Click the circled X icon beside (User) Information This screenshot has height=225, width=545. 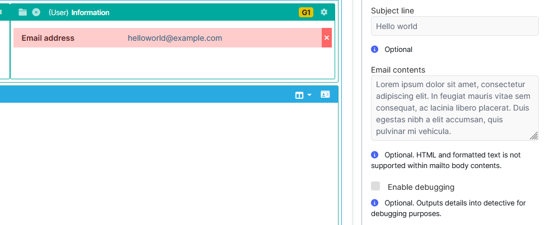point(36,12)
